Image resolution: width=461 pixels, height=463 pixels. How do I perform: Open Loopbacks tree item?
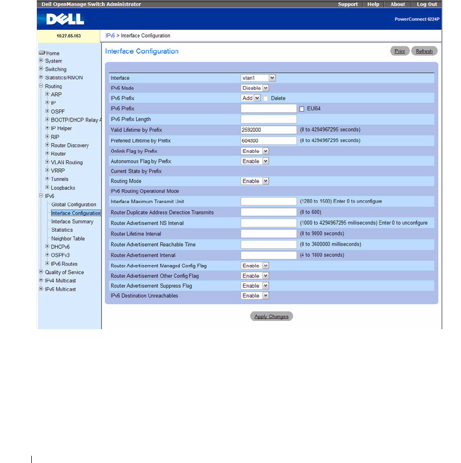click(x=63, y=188)
